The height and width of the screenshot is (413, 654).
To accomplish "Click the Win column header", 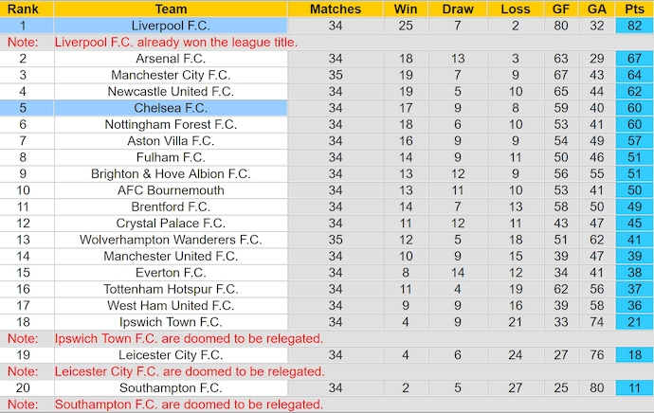I will [x=405, y=9].
